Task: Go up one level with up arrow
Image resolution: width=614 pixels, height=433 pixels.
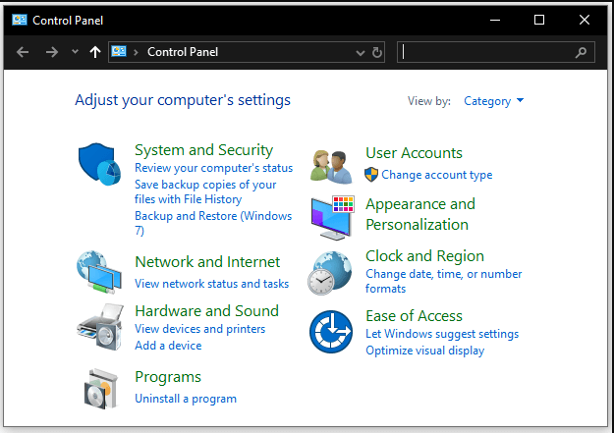Action: (94, 52)
